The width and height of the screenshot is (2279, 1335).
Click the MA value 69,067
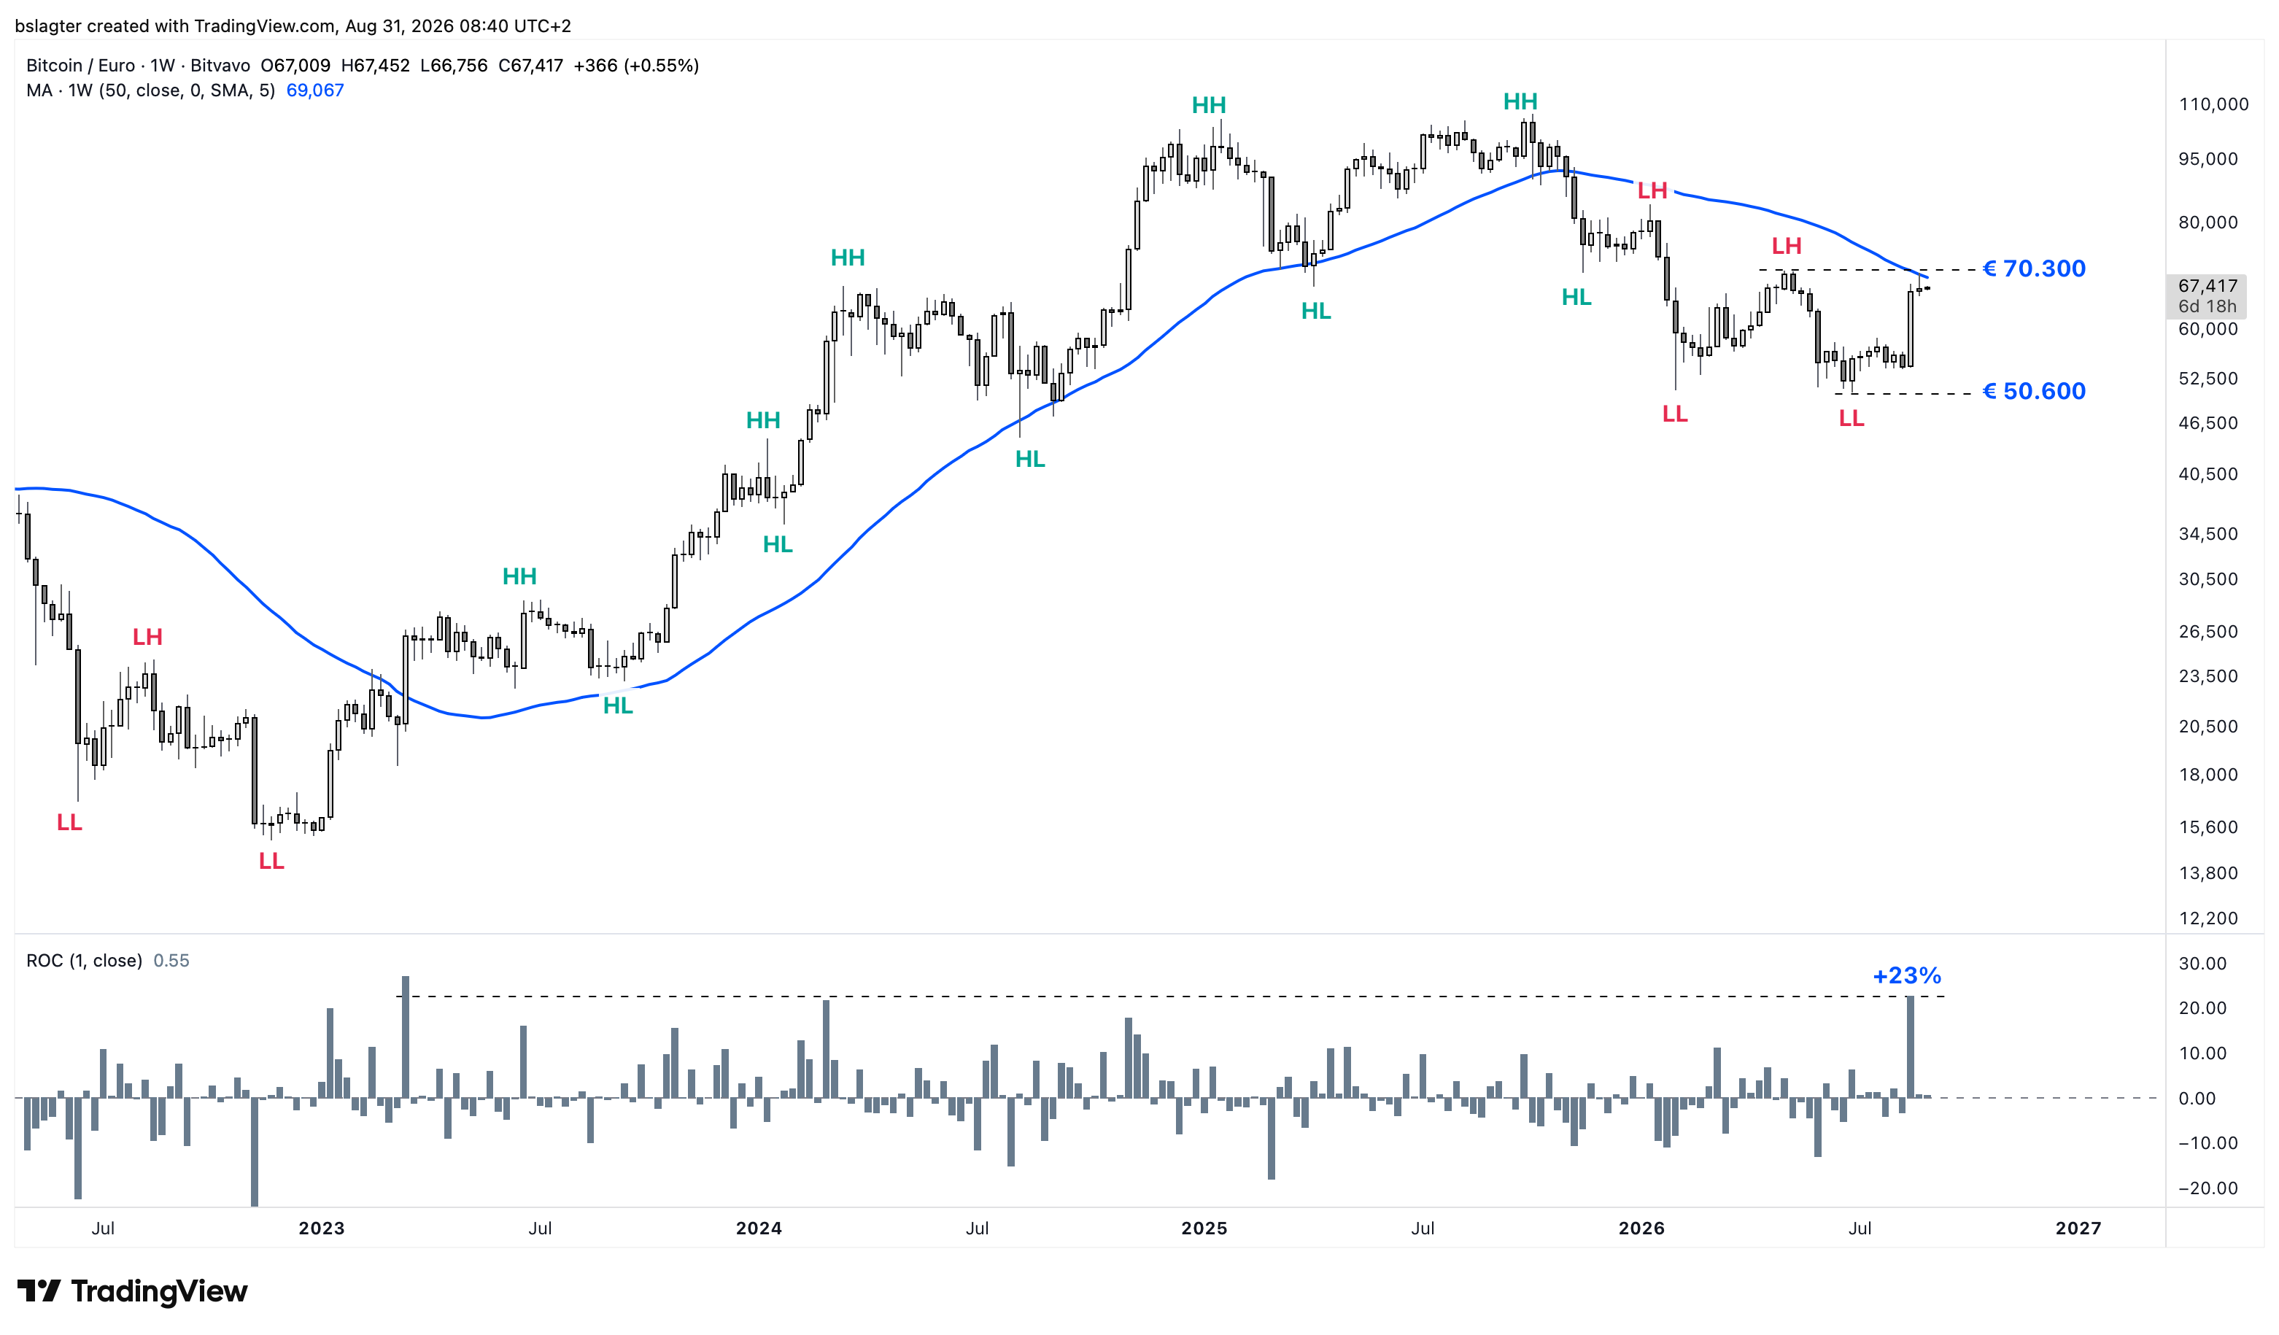click(314, 90)
